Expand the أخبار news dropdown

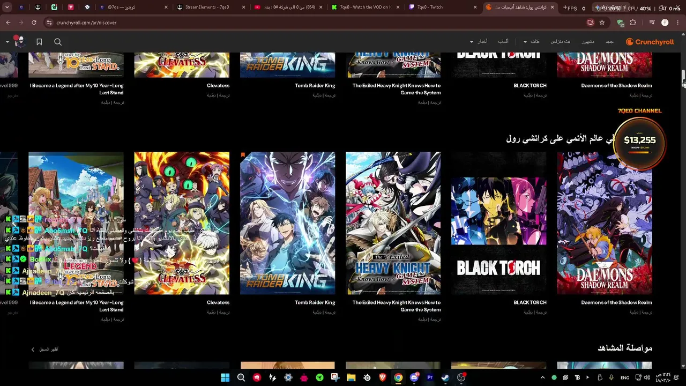479,42
